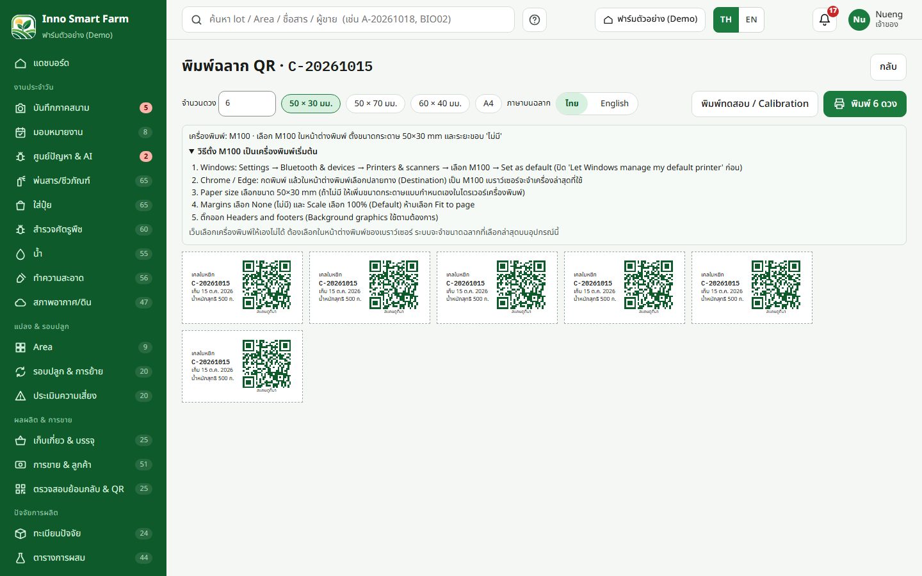The width and height of the screenshot is (922, 576).
Task: Switch interface language to EN
Action: [752, 20]
